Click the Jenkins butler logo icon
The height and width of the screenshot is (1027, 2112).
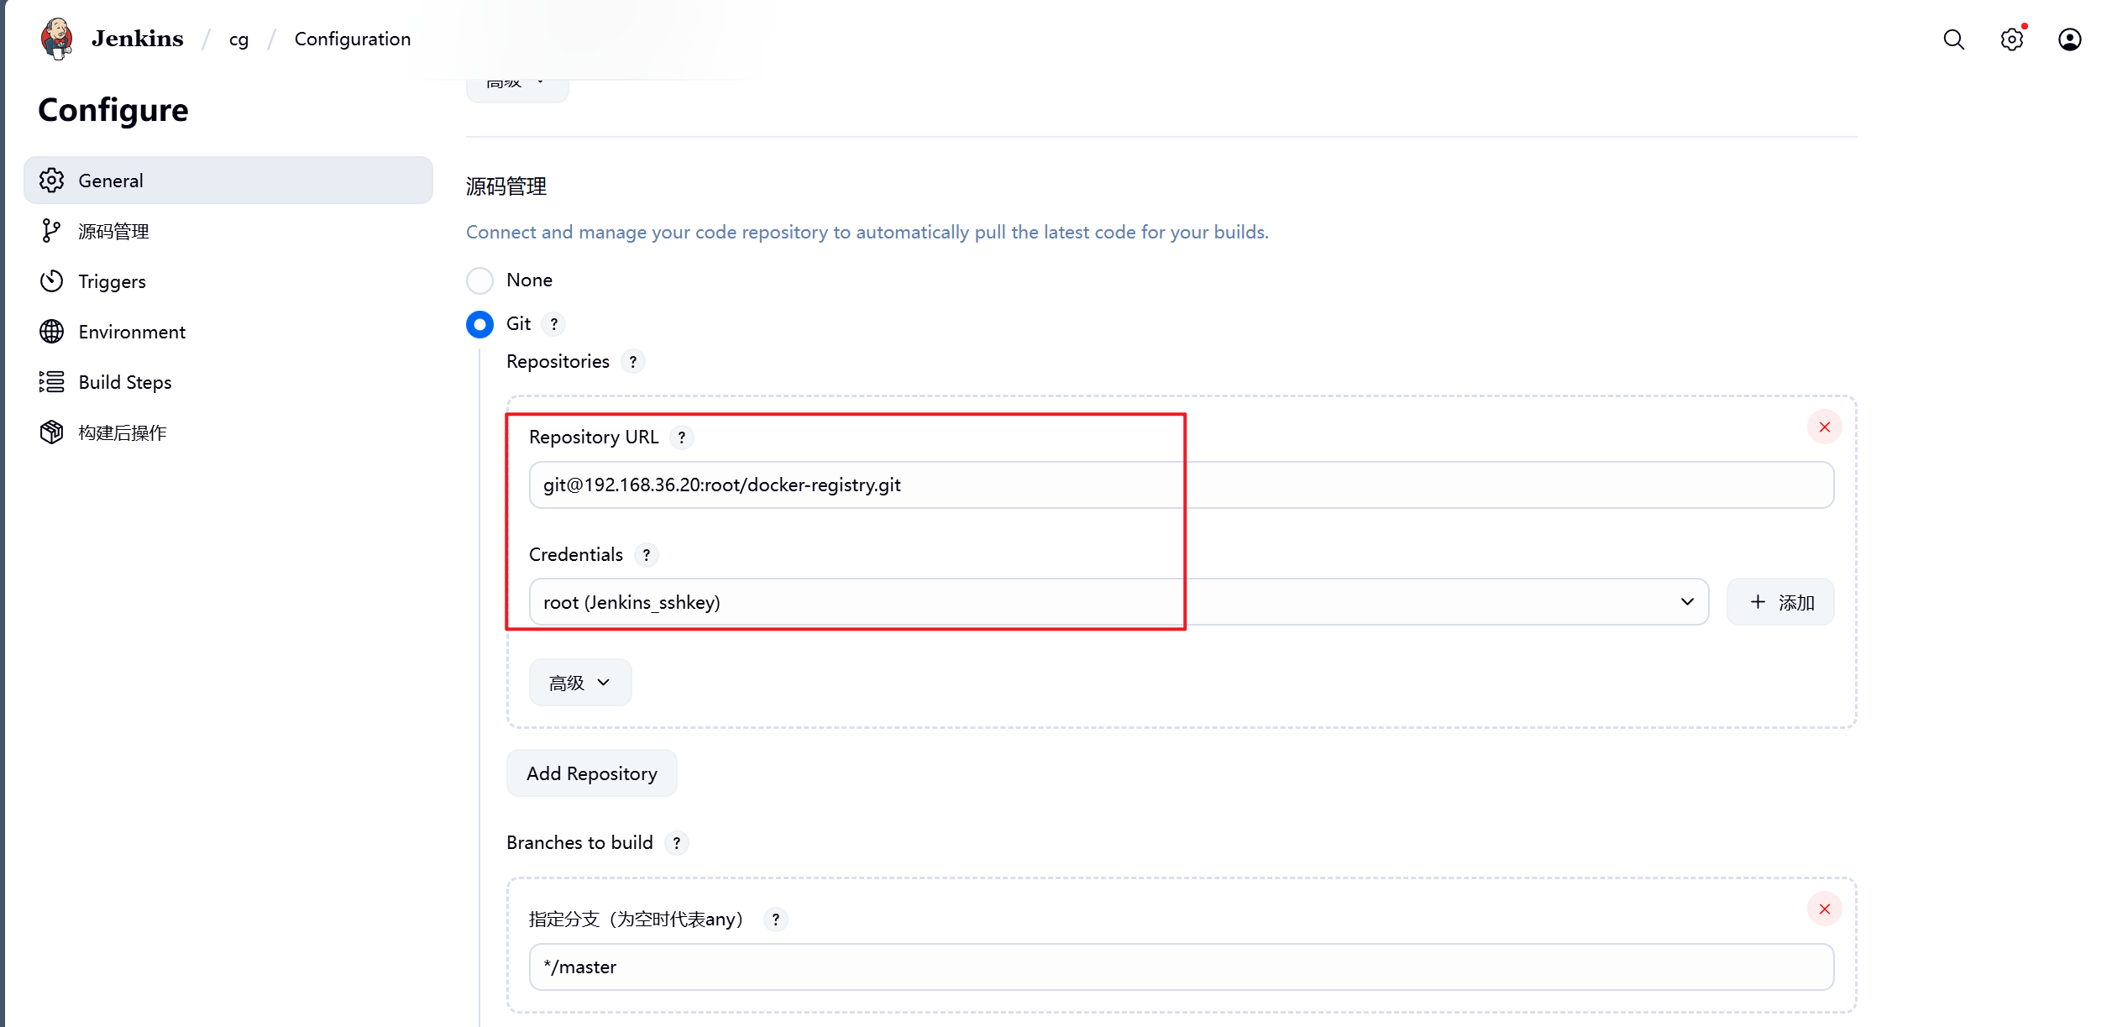pos(56,39)
